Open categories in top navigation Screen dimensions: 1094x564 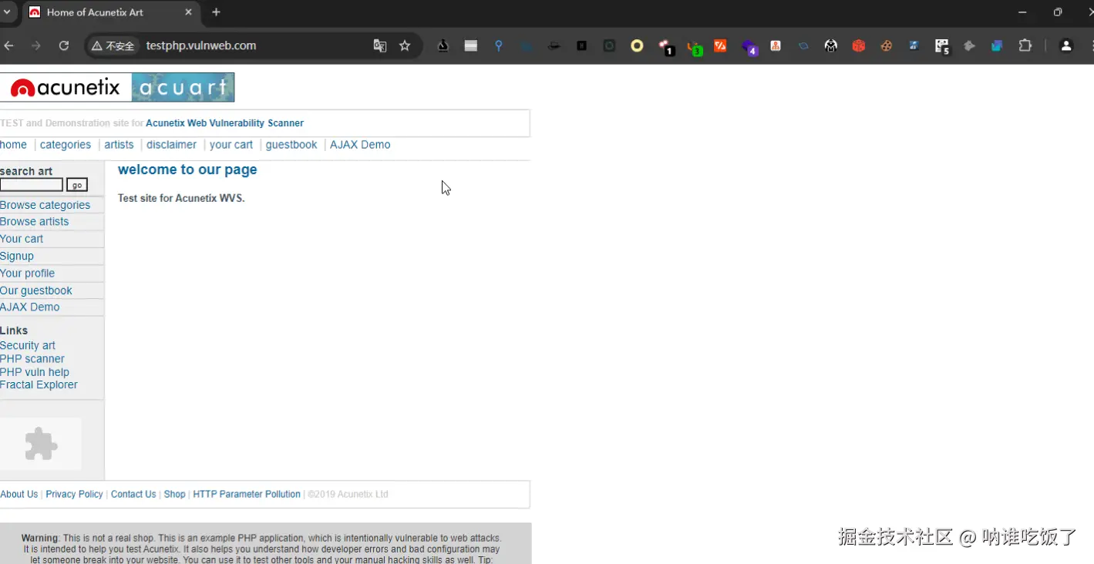[66, 145]
